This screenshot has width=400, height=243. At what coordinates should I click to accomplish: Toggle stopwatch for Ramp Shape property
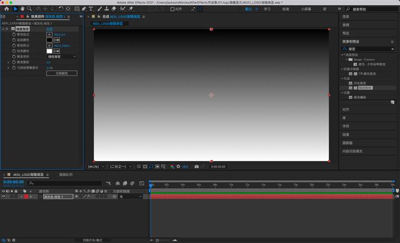pyautogui.click(x=14, y=57)
